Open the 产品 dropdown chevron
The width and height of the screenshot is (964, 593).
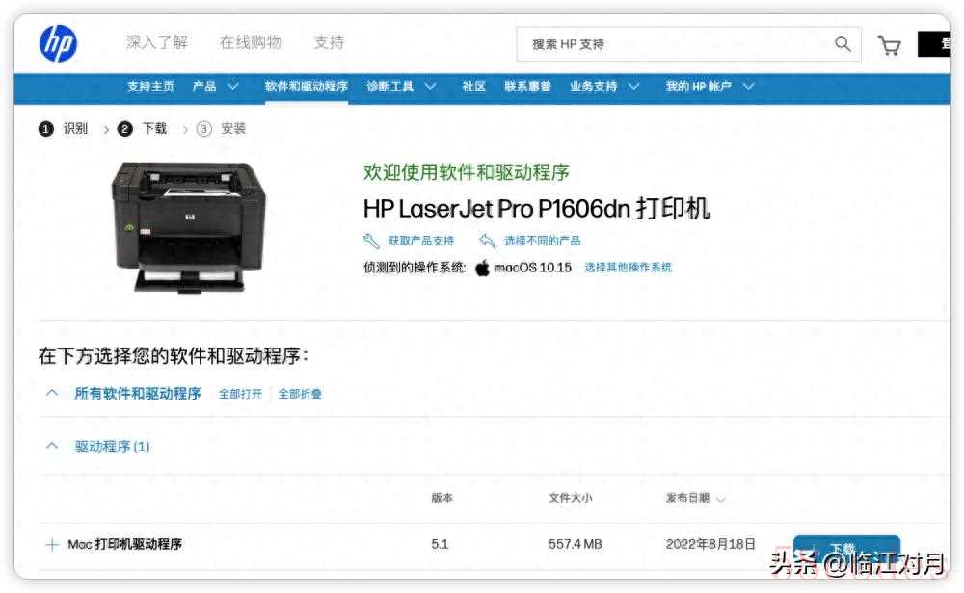coord(232,87)
